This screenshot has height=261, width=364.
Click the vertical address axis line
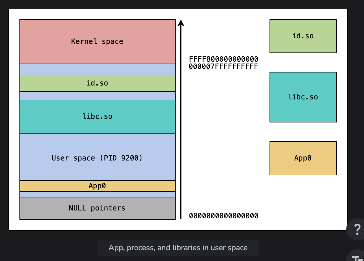tap(181, 122)
